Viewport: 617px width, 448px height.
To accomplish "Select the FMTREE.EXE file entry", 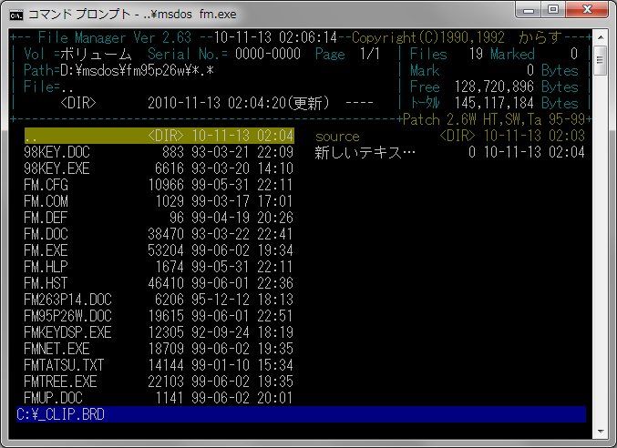I will [159, 382].
